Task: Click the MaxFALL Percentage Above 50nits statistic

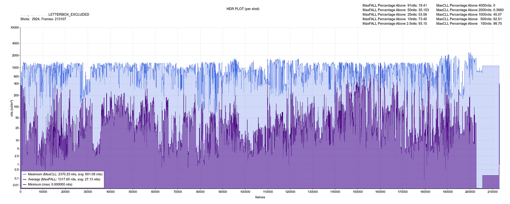Action: coord(396,10)
